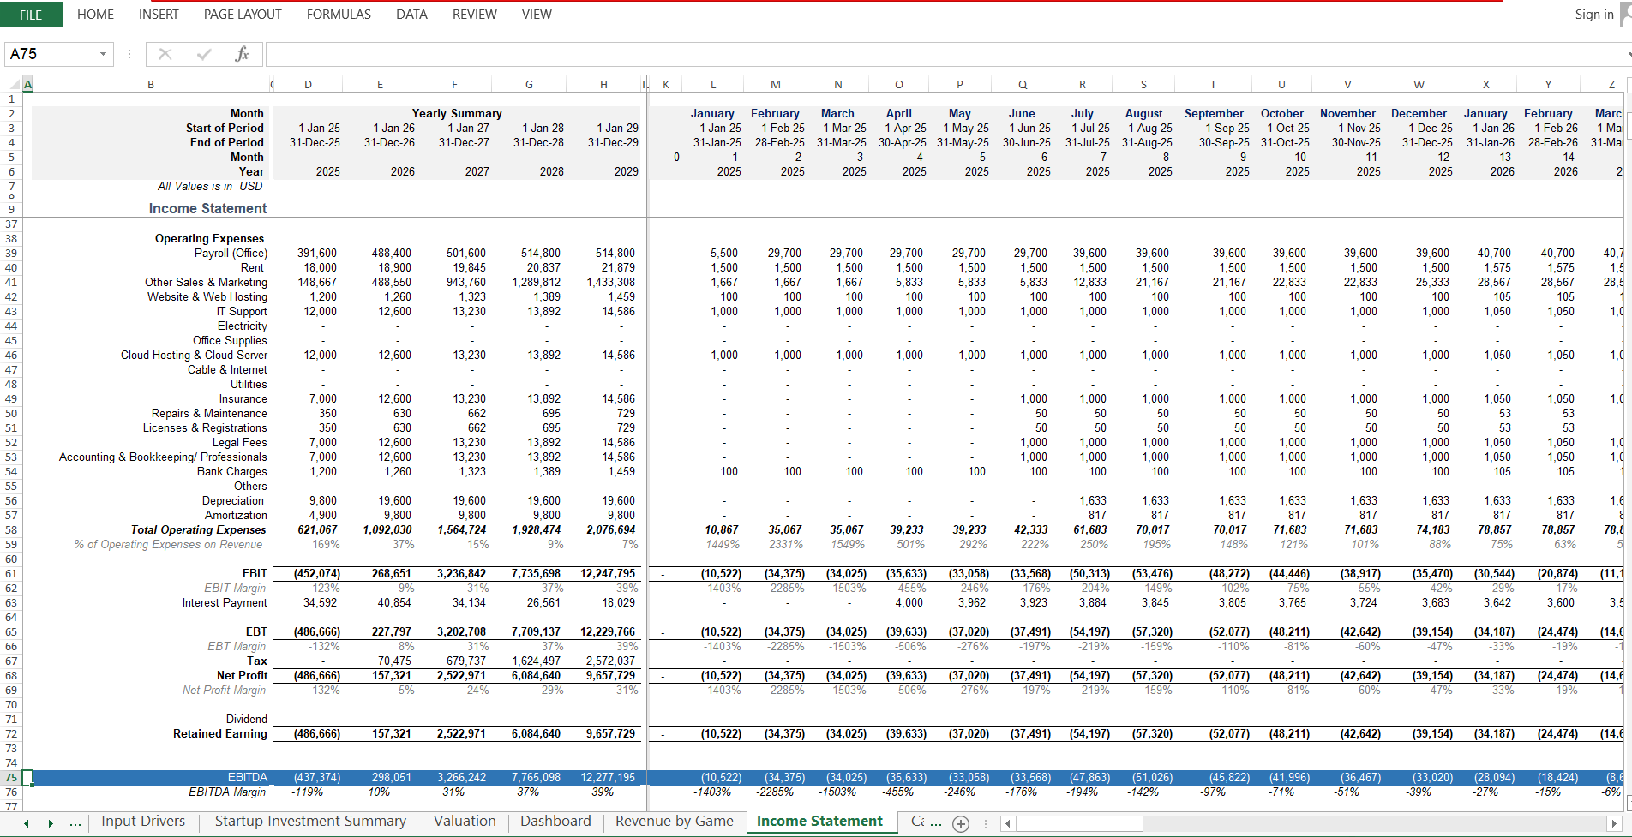Image resolution: width=1632 pixels, height=837 pixels.
Task: Click the Enter checkmark formula bar icon
Action: coord(204,54)
